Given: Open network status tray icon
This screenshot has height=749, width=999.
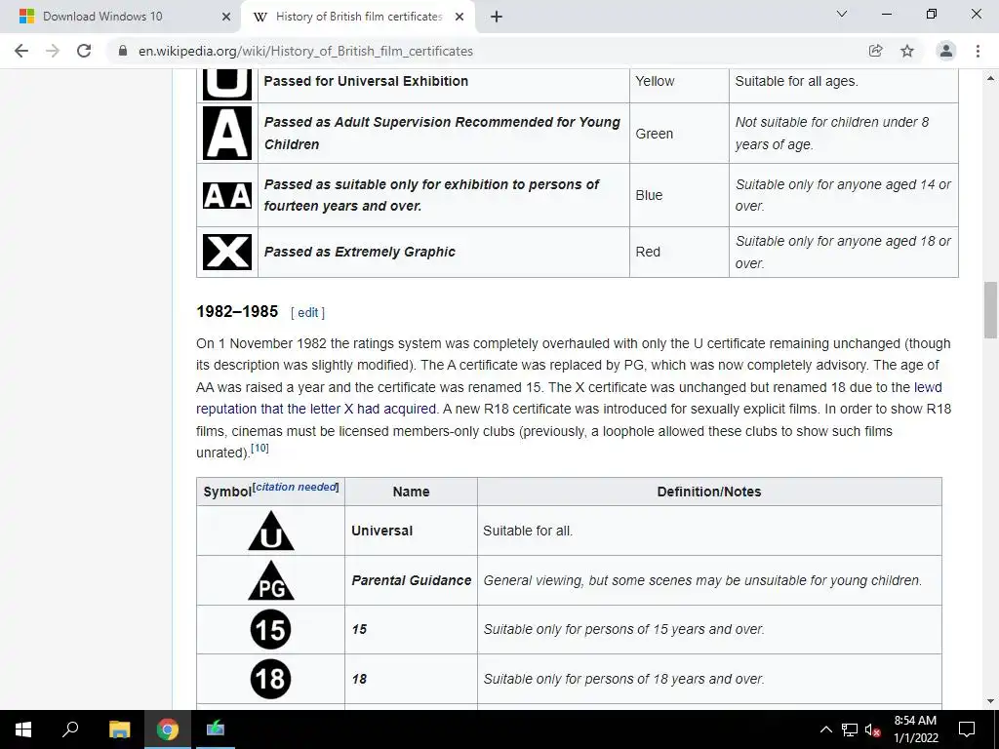Looking at the screenshot, I should 850,729.
